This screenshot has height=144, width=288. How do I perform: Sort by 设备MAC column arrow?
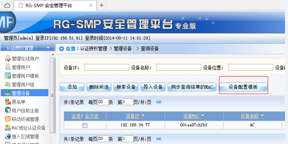tap(202, 116)
